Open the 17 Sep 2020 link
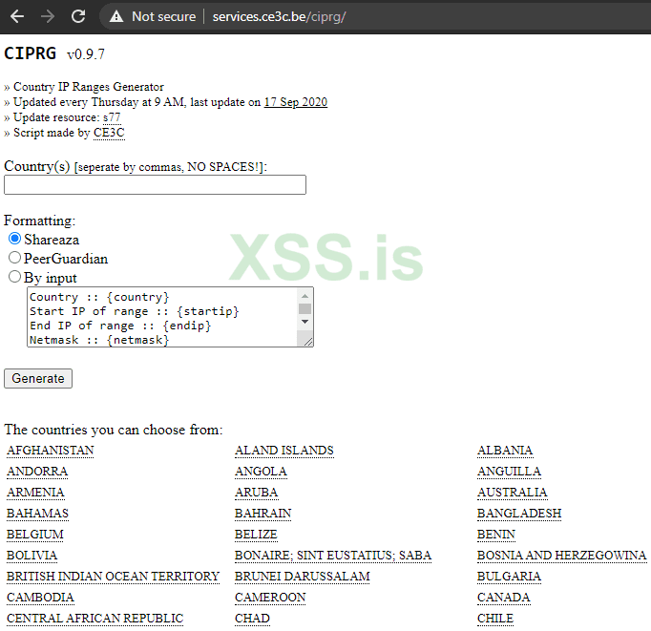 (296, 102)
